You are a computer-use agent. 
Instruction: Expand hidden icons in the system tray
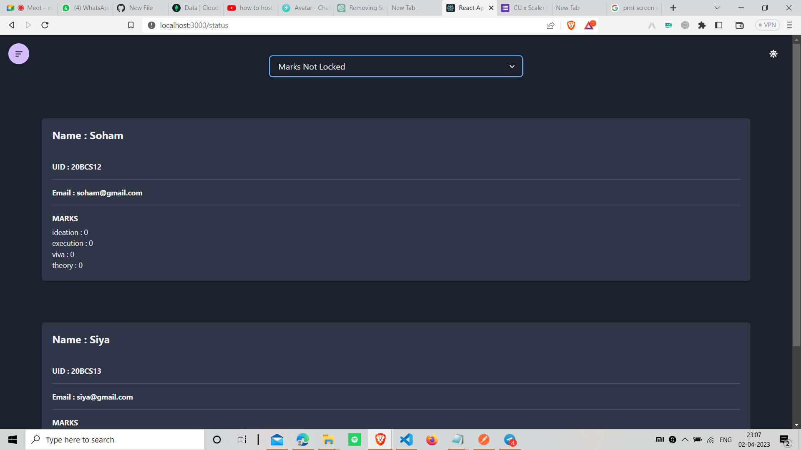[684, 439]
